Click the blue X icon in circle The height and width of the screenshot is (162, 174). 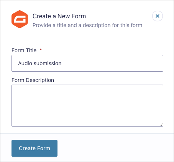[x=158, y=16]
